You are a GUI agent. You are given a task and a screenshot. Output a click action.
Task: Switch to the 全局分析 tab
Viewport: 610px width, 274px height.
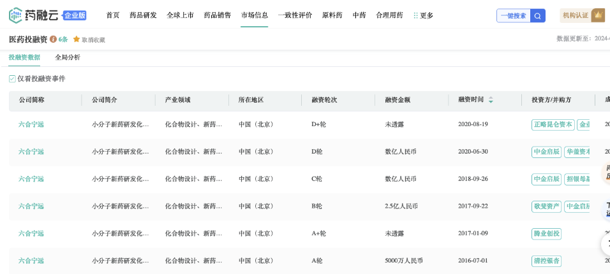point(68,57)
